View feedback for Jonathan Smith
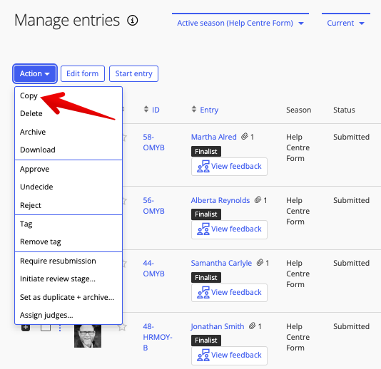Image resolution: width=381 pixels, height=369 pixels. coord(229,355)
